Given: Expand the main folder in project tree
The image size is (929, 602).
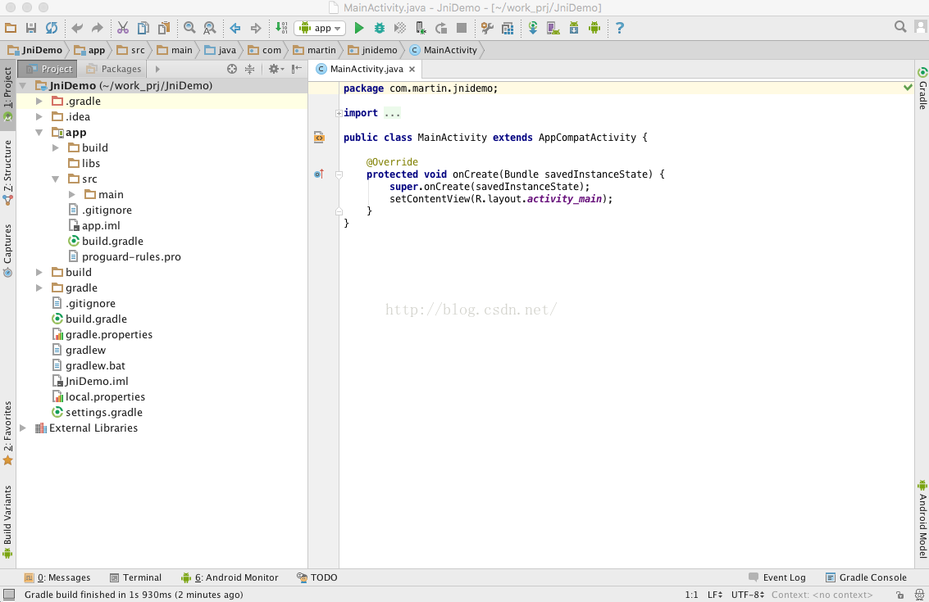Looking at the screenshot, I should click(72, 195).
